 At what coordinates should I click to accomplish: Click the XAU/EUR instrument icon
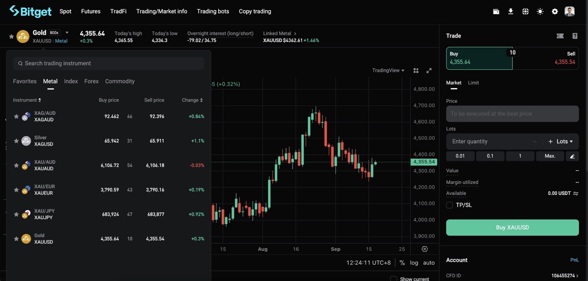point(26,190)
